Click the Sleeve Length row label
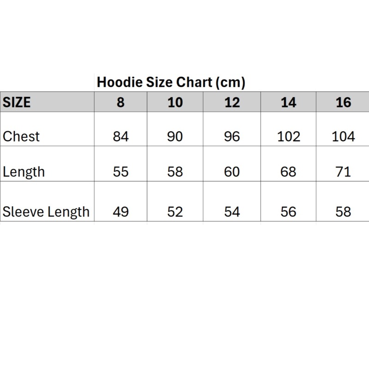 [46, 212]
